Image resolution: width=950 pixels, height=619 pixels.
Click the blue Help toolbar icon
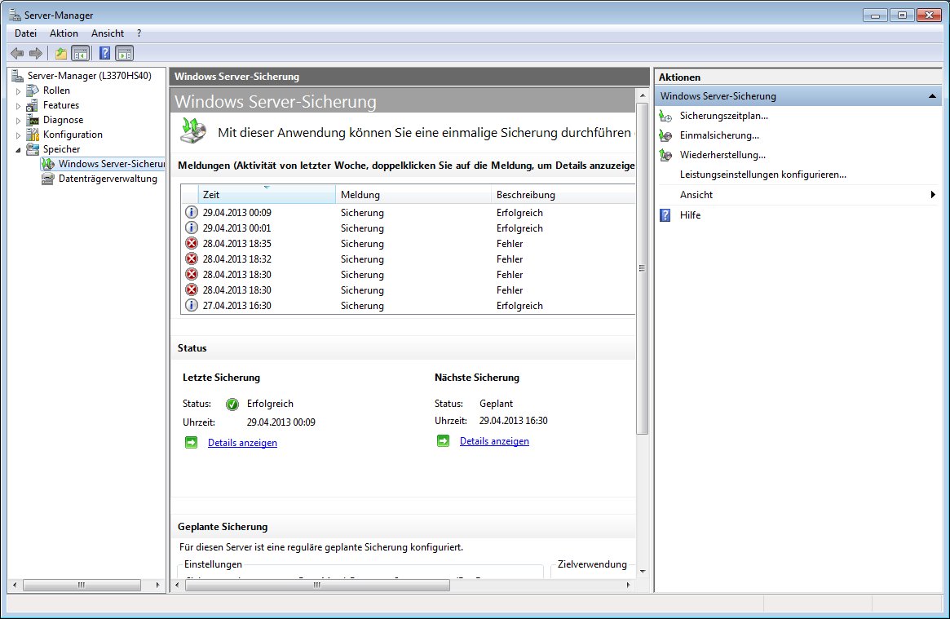(x=105, y=53)
